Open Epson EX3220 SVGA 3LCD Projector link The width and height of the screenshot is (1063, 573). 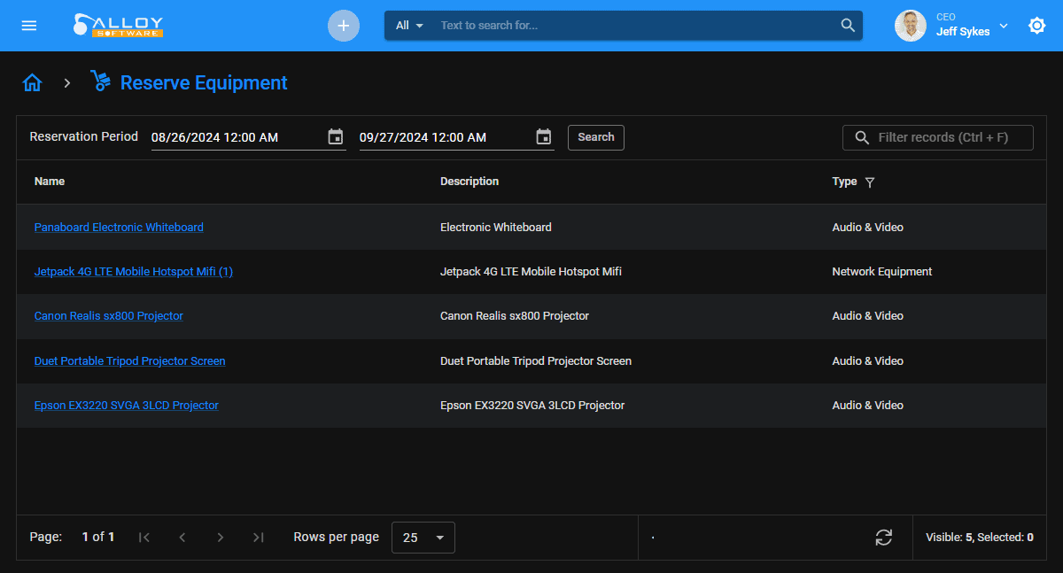[x=127, y=406]
